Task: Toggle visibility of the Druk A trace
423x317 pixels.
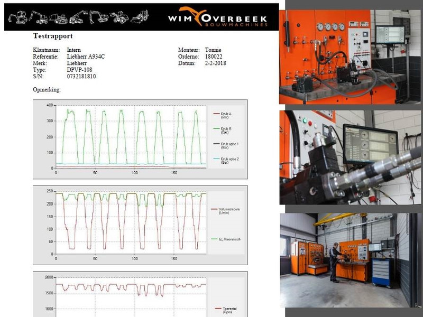Action: coord(226,115)
